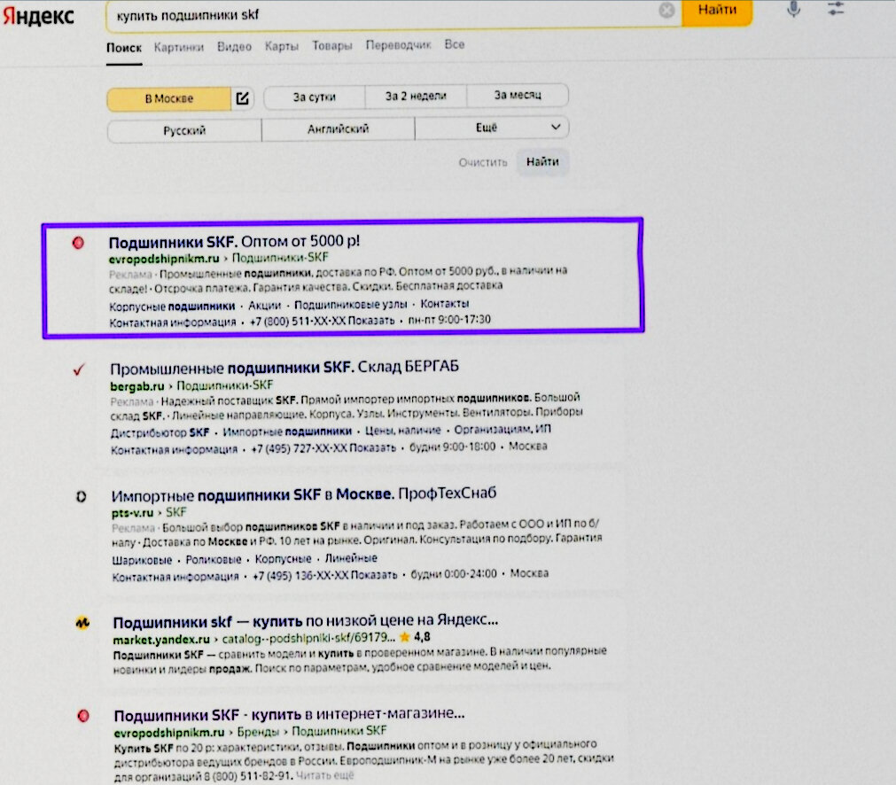Open the Переводчик tab
Screen dimensions: 896x785
tap(398, 44)
